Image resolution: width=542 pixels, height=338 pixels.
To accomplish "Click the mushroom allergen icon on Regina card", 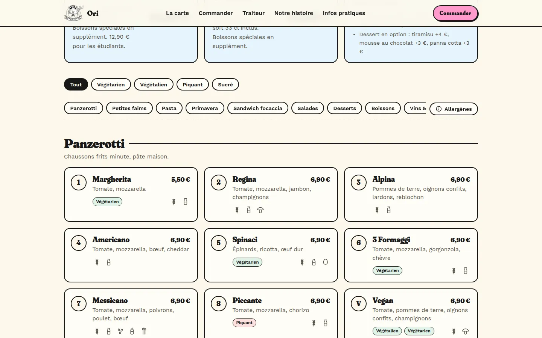I will click(260, 210).
